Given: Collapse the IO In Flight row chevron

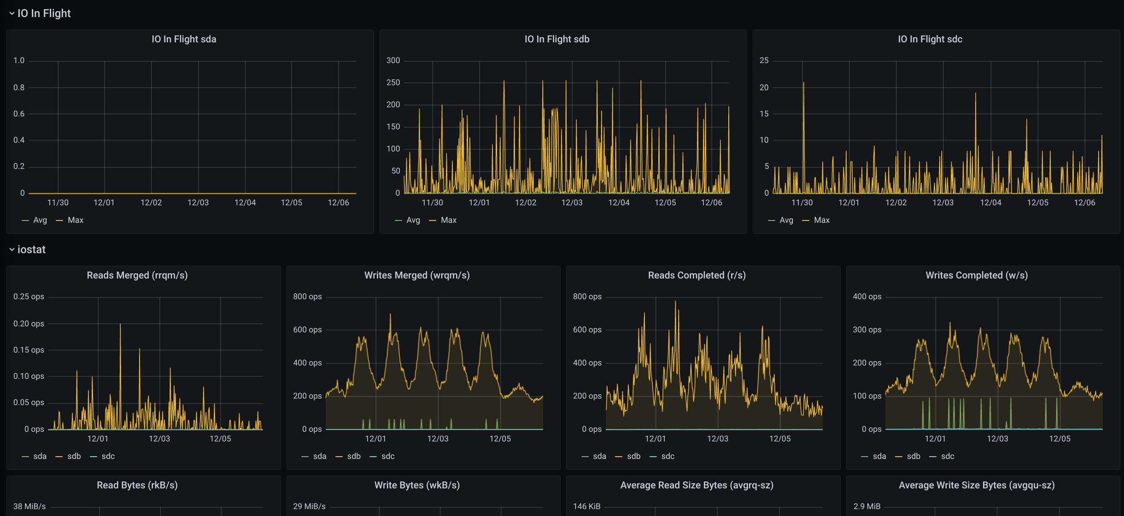Looking at the screenshot, I should [12, 14].
